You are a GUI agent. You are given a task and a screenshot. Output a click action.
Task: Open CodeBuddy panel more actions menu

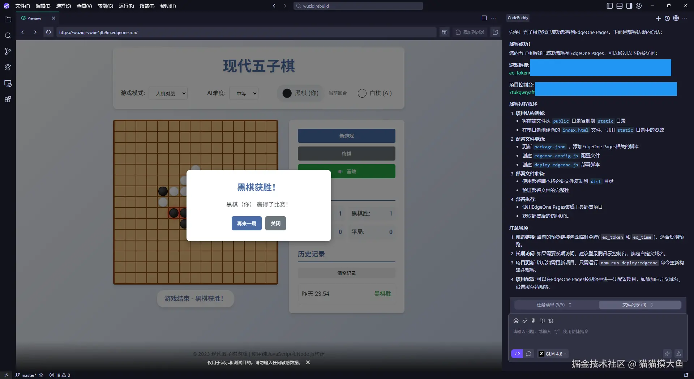685,18
